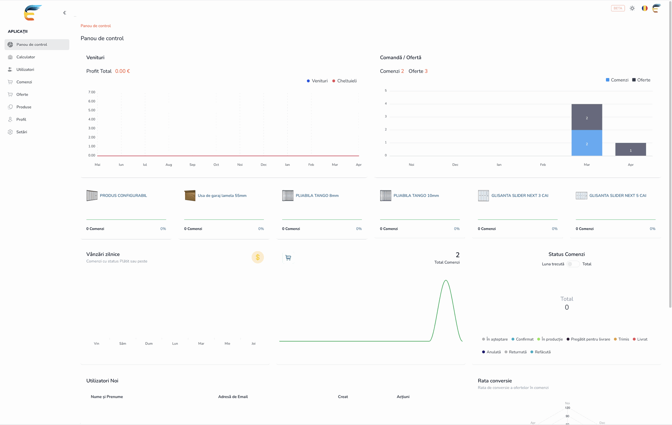Open Usa de garaj lamela 55mm thumbnail
The width and height of the screenshot is (672, 425).
[x=190, y=196]
